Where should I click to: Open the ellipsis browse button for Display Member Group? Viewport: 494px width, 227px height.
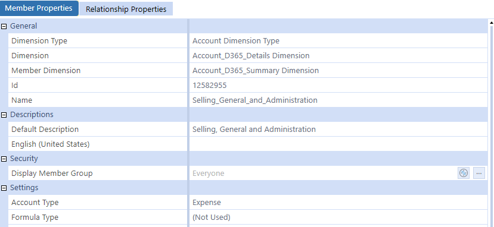[479, 173]
